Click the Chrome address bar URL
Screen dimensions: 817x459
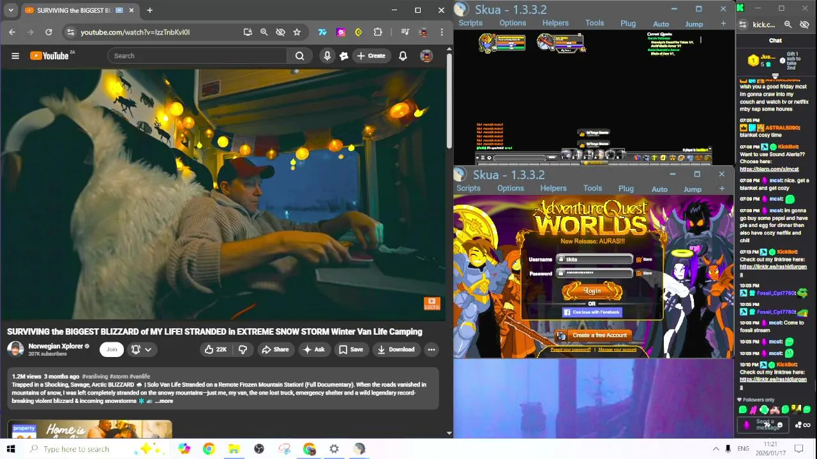pos(135,32)
